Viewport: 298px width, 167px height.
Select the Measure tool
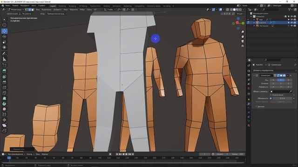pos(4,59)
